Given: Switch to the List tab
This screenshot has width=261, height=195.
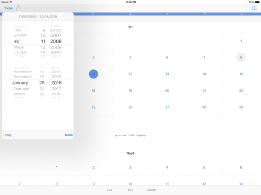Looking at the screenshot, I should click(x=109, y=190).
